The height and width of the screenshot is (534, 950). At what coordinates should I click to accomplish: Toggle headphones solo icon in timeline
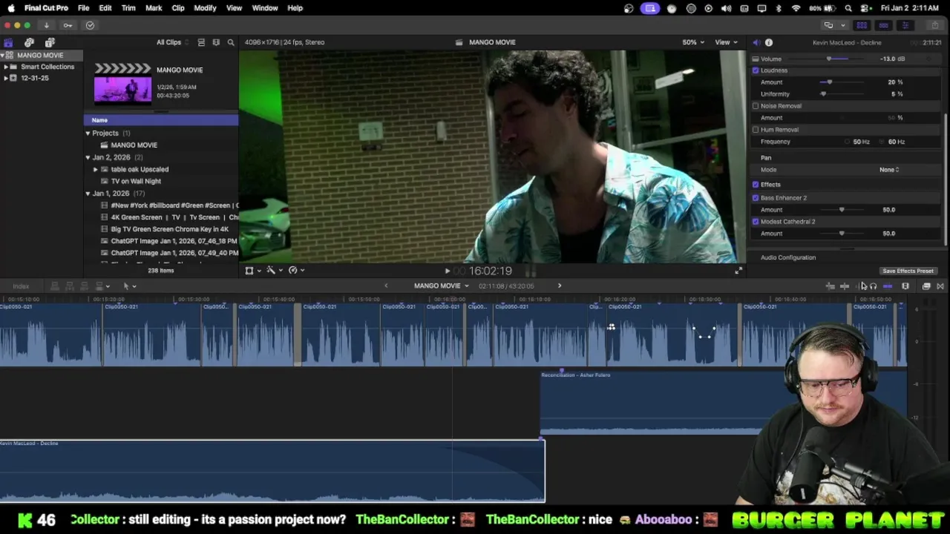[873, 286]
